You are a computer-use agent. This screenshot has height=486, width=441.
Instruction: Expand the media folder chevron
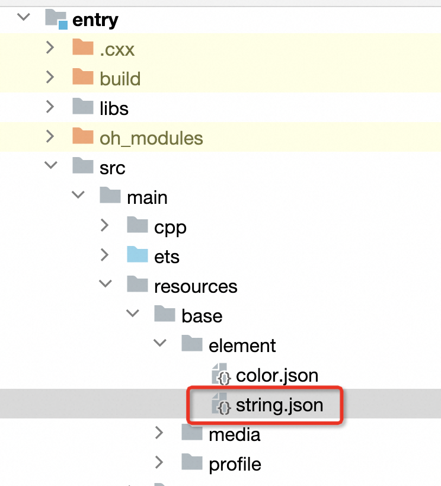coord(159,433)
